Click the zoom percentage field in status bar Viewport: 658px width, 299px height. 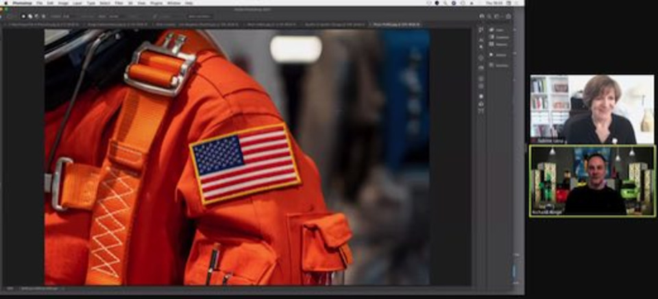(9, 289)
